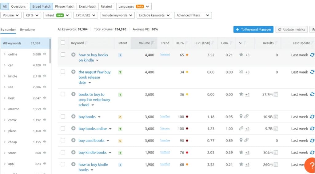Toggle eye icon for 'kindle' keyword group
This screenshot has height=174, width=315.
(x=45, y=76)
